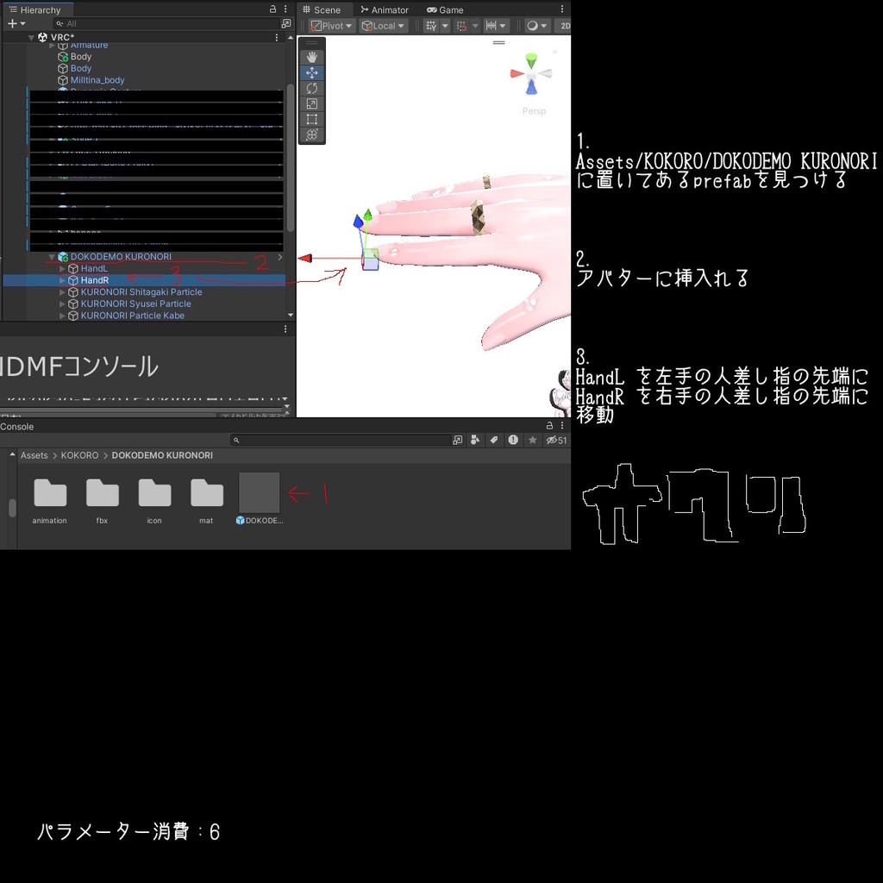Open the NDMF console panel menu
The width and height of the screenshot is (883, 883).
[x=285, y=329]
